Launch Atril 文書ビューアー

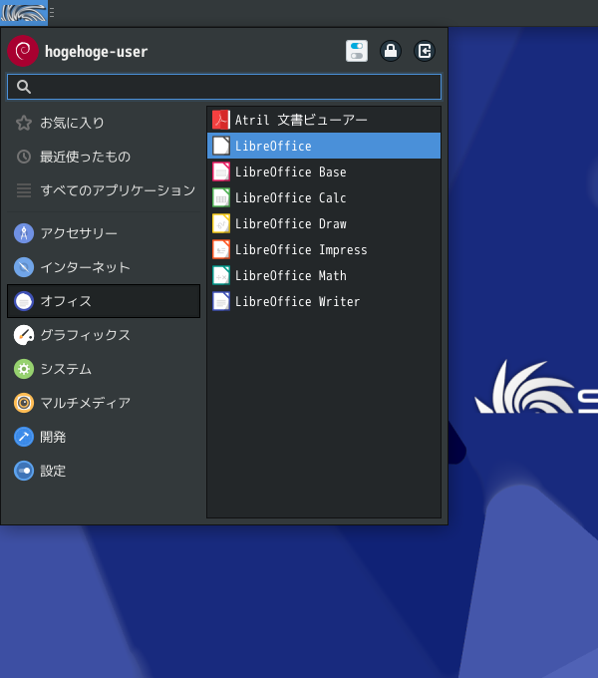[x=324, y=120]
